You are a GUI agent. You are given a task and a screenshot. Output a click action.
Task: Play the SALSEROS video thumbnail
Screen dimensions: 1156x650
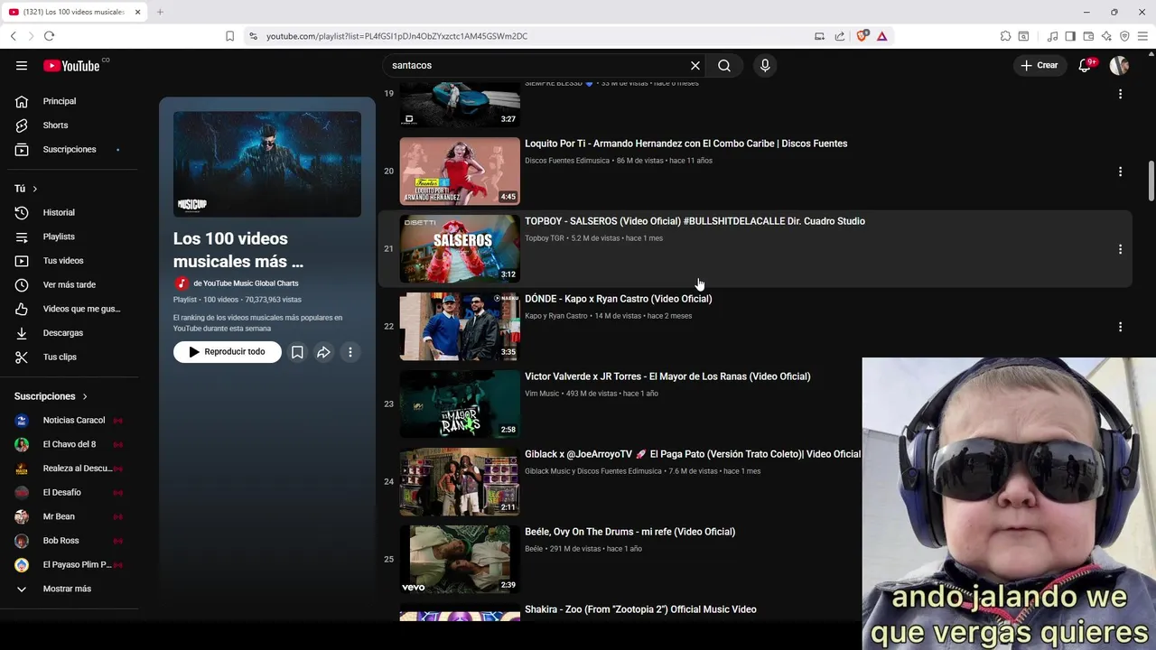(x=460, y=249)
